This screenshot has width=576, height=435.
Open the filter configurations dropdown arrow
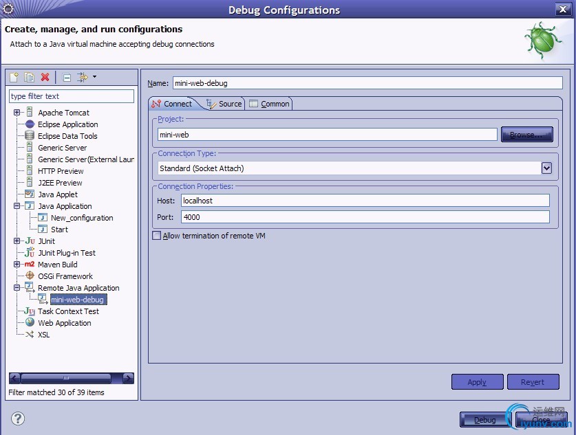point(94,77)
